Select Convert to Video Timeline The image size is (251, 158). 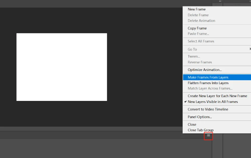[x=208, y=109]
